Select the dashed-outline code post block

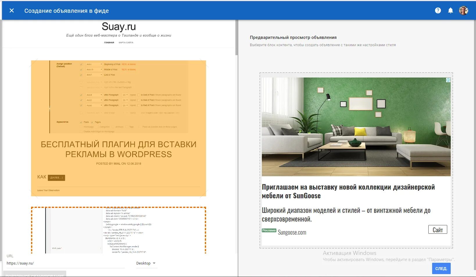[119, 230]
